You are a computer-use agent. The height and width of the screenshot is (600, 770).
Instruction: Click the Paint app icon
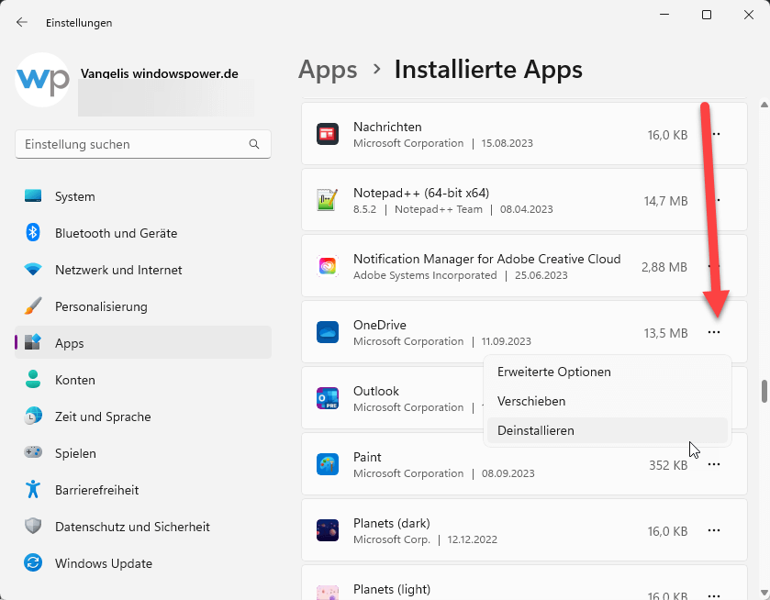[x=328, y=464]
